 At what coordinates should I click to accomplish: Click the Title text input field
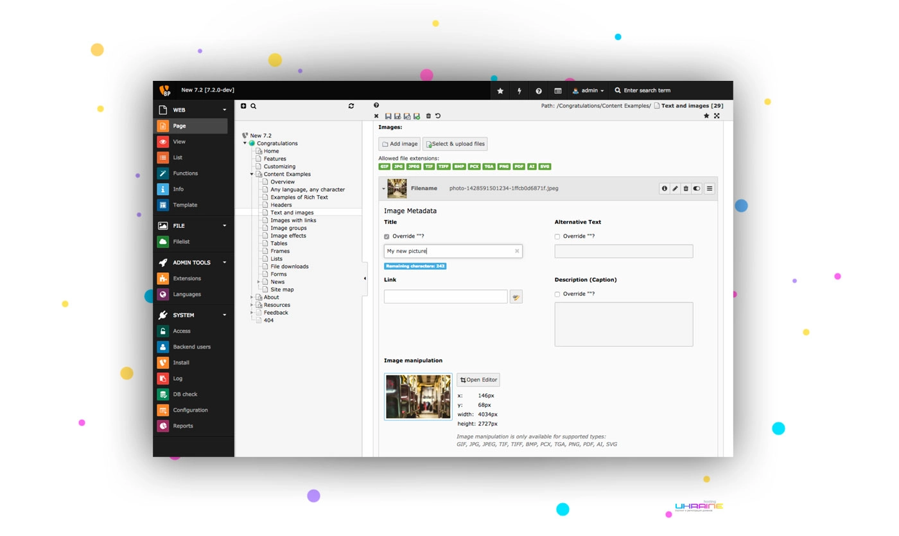(453, 251)
